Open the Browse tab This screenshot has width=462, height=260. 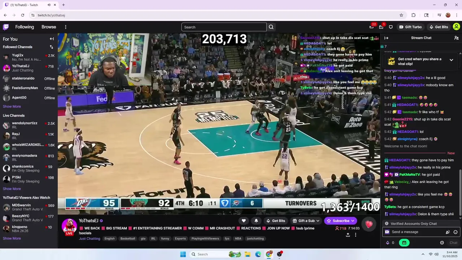pyautogui.click(x=49, y=27)
